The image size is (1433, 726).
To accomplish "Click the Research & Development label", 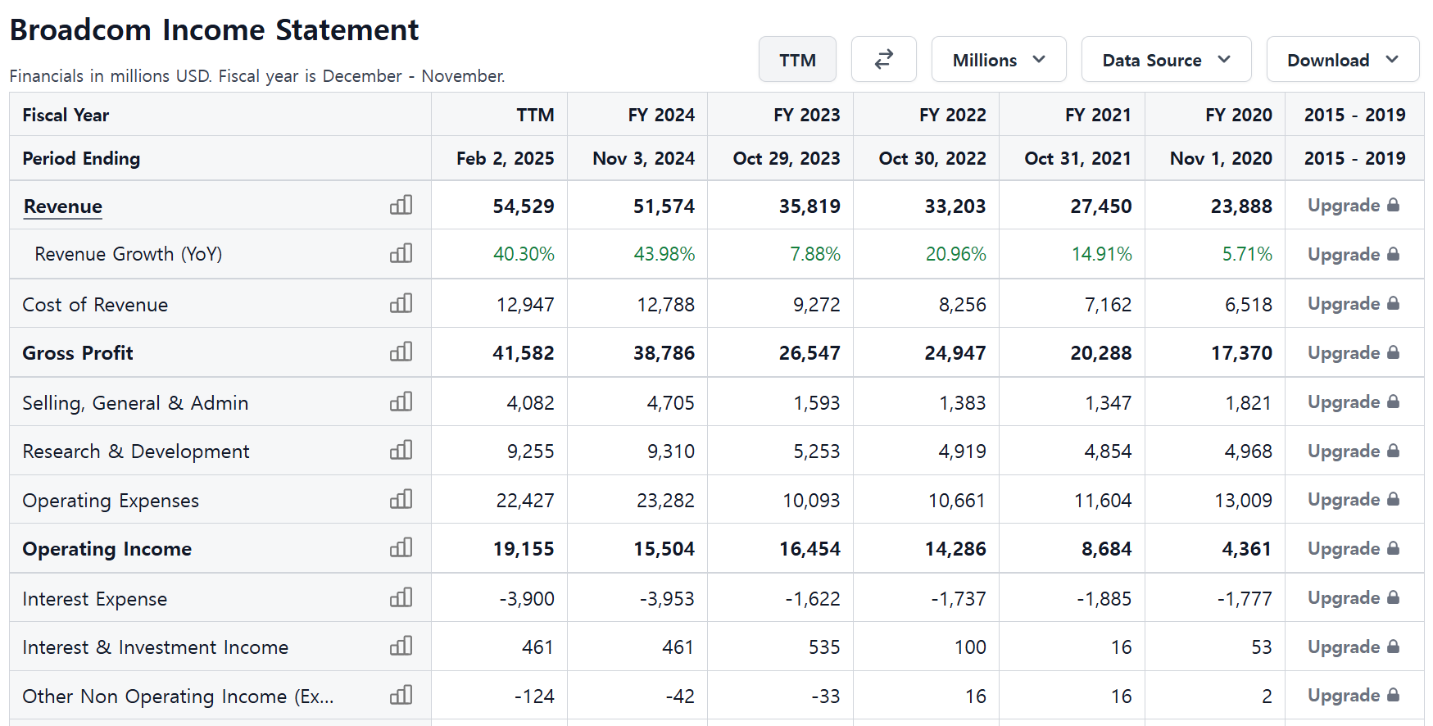I will point(136,451).
